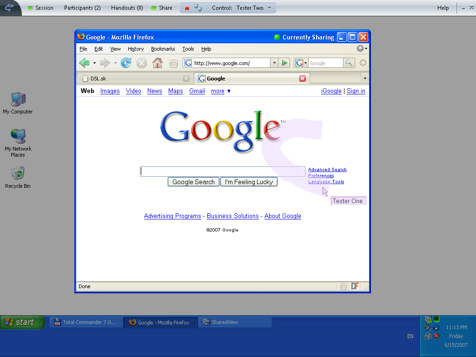
Task: Open the Firefox Help menu
Action: click(x=206, y=49)
